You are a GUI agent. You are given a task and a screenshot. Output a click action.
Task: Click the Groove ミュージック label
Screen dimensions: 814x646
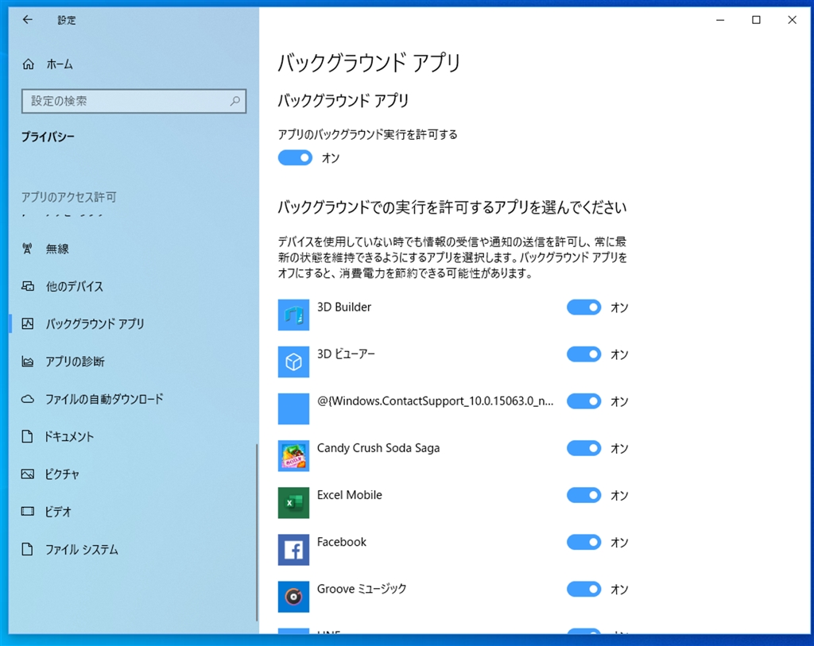[362, 589]
